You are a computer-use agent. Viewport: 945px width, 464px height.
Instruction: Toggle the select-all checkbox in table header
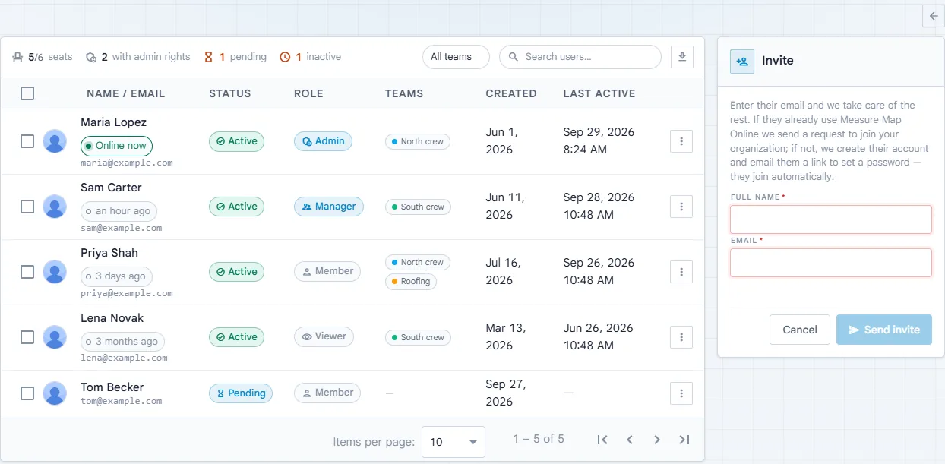coord(27,93)
